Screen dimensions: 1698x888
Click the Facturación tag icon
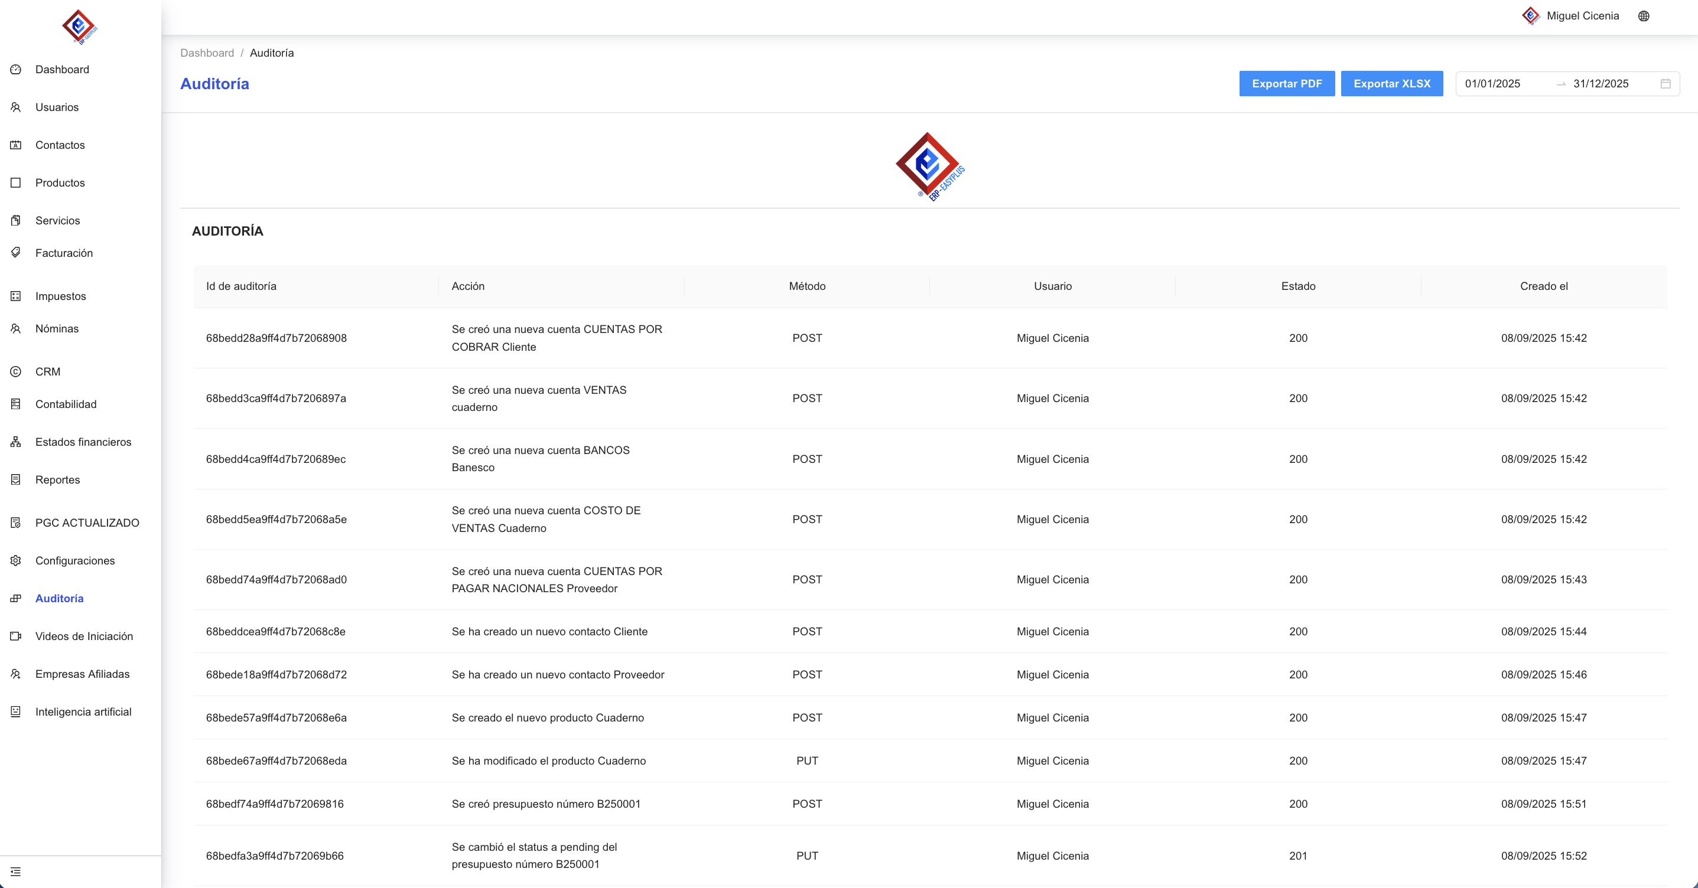(x=16, y=252)
